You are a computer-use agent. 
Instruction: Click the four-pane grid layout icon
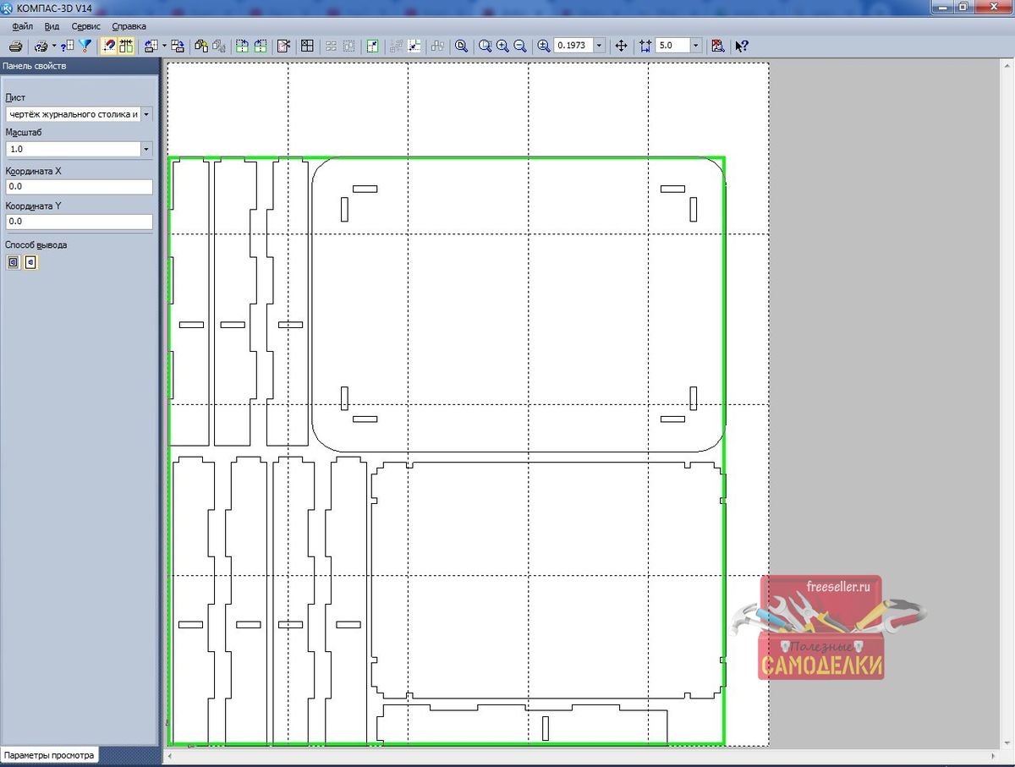click(x=308, y=46)
